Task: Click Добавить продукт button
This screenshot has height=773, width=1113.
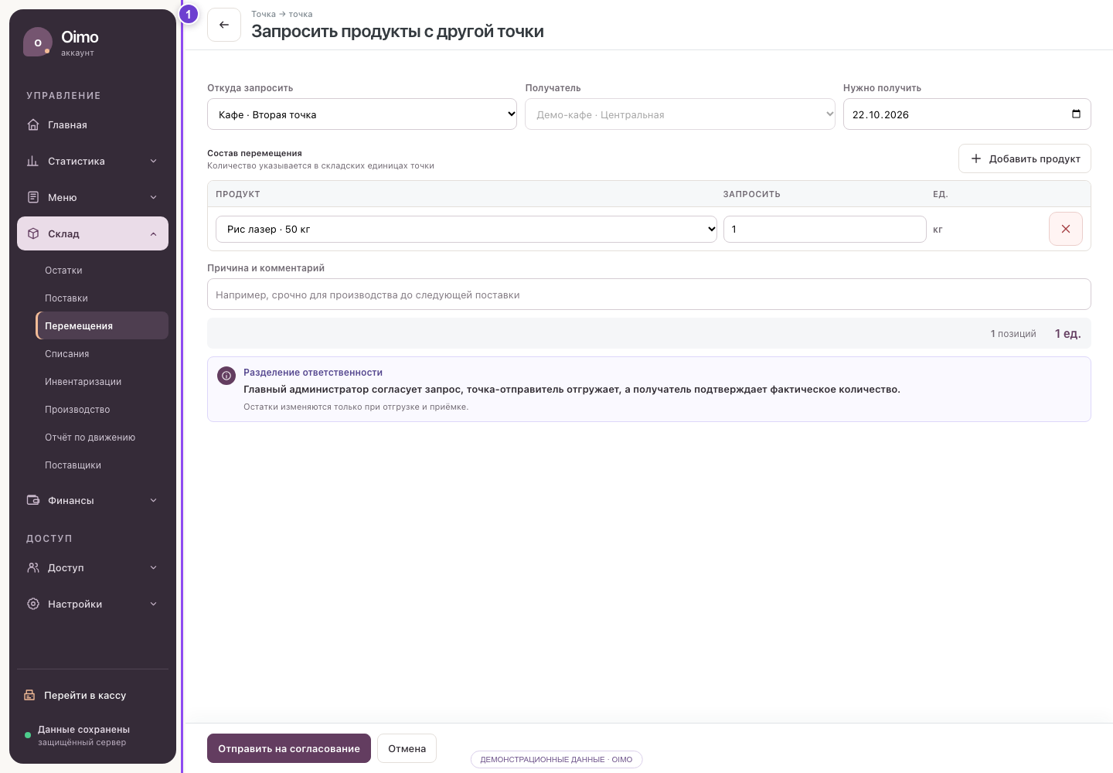Action: (1025, 158)
